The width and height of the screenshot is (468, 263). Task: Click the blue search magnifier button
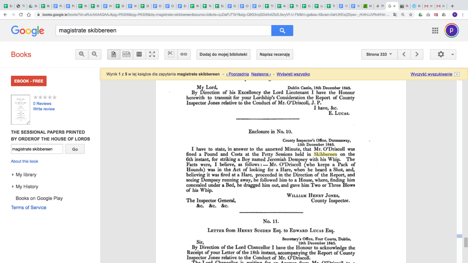[282, 31]
